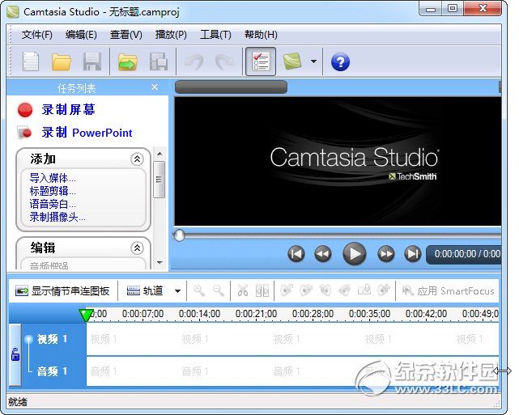Viewport: 519px width, 415px height.
Task: Click the green timeline playhead marker
Action: [x=86, y=315]
